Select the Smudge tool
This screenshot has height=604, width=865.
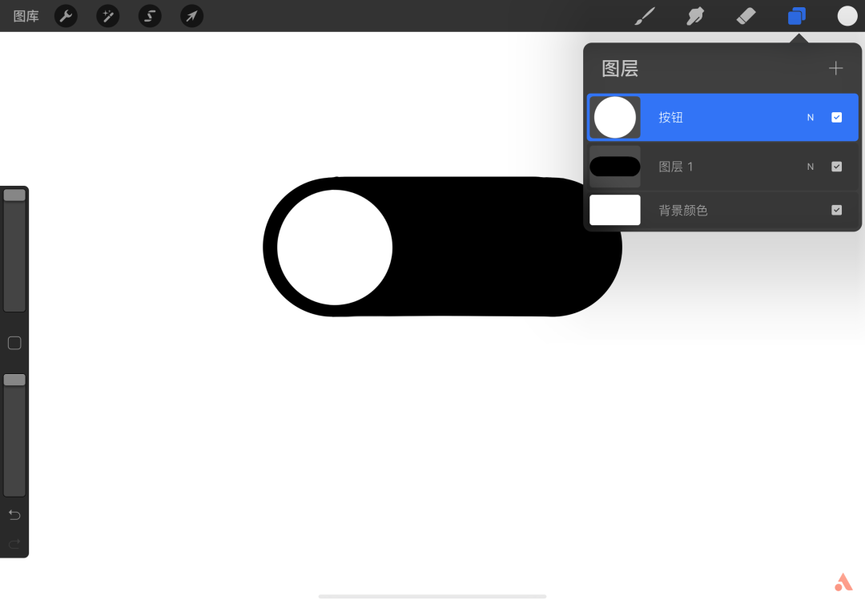695,16
